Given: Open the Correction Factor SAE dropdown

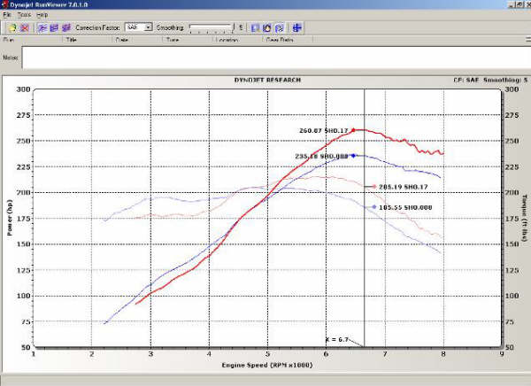Looking at the screenshot, I should [x=139, y=27].
